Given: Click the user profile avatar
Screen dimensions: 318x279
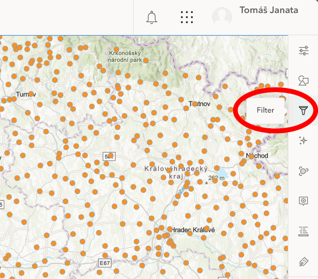Looking at the screenshot, I should (x=222, y=17).
